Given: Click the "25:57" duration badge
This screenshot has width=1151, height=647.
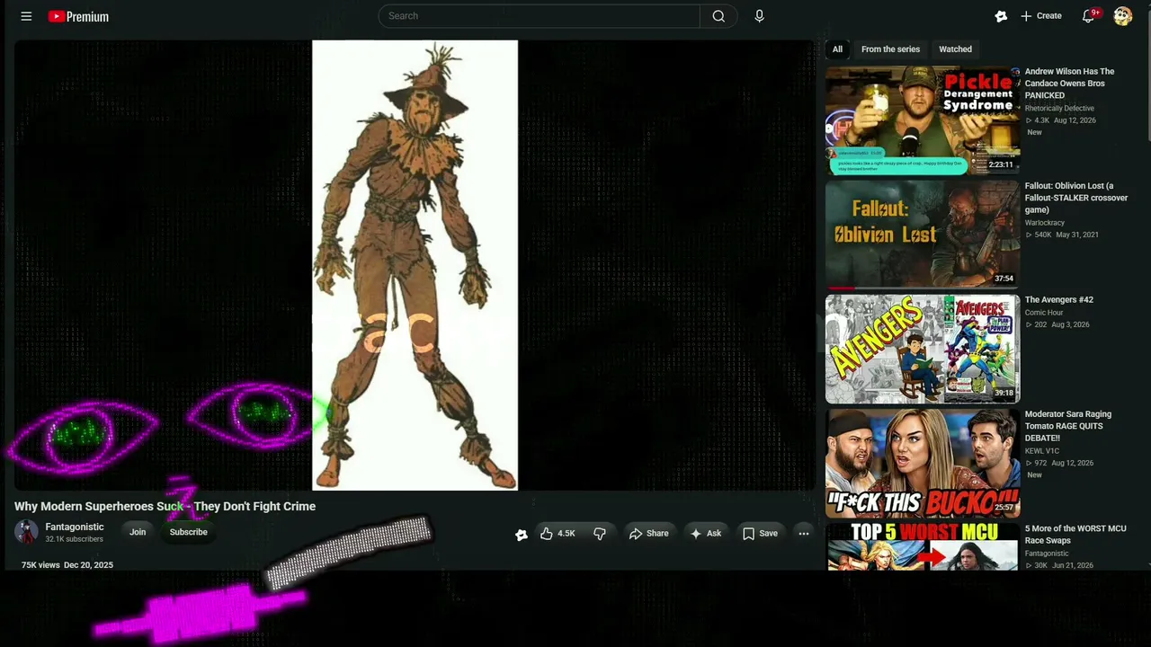Looking at the screenshot, I should (x=1004, y=508).
